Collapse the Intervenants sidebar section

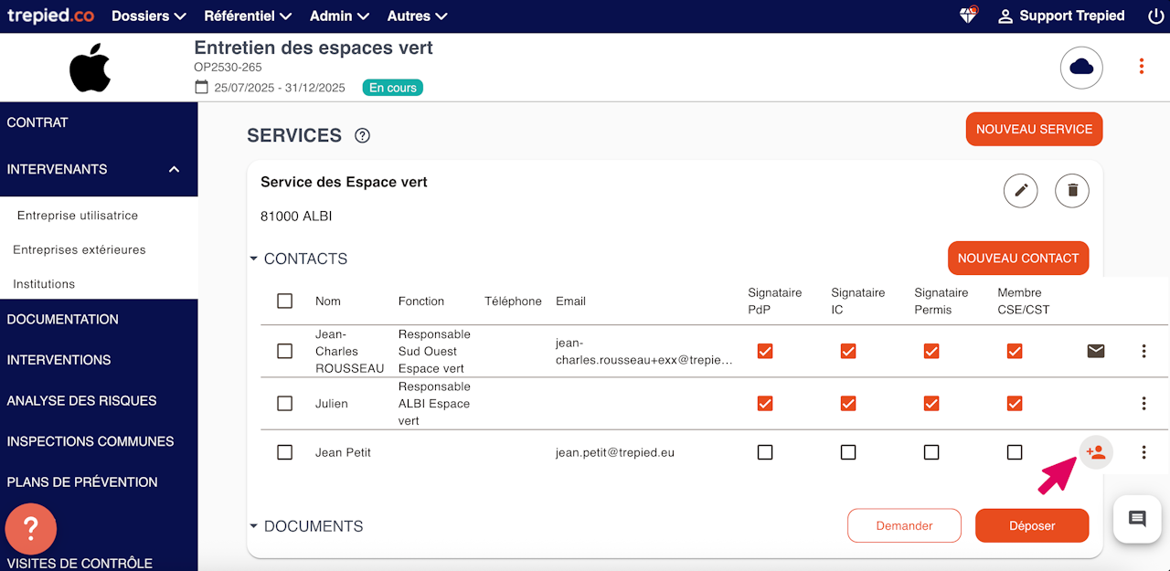coord(174,169)
